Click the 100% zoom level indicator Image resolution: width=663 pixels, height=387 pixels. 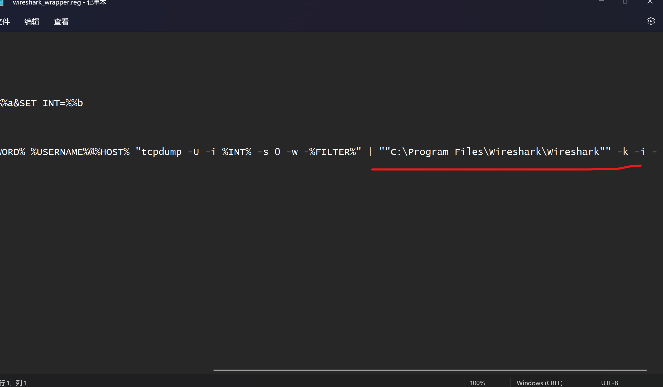pos(477,383)
